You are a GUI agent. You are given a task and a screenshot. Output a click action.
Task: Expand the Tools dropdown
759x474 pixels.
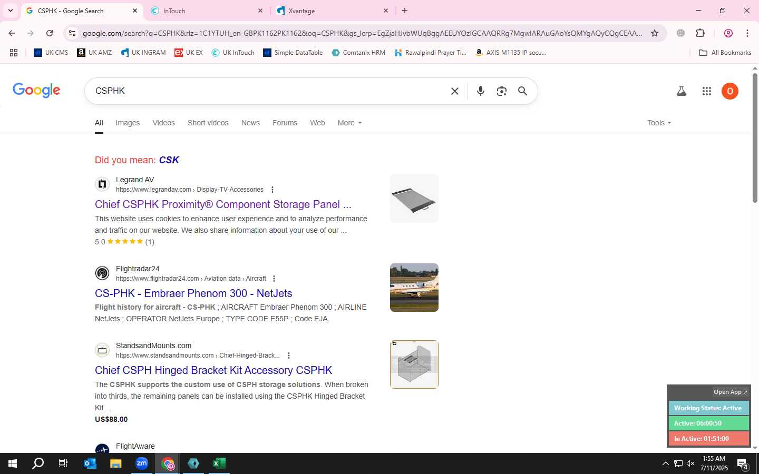pyautogui.click(x=659, y=123)
